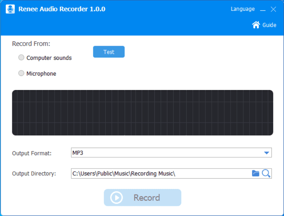This screenshot has height=216, width=284.
Task: Click the magnifier icon in Output Directory
Action: 266,174
